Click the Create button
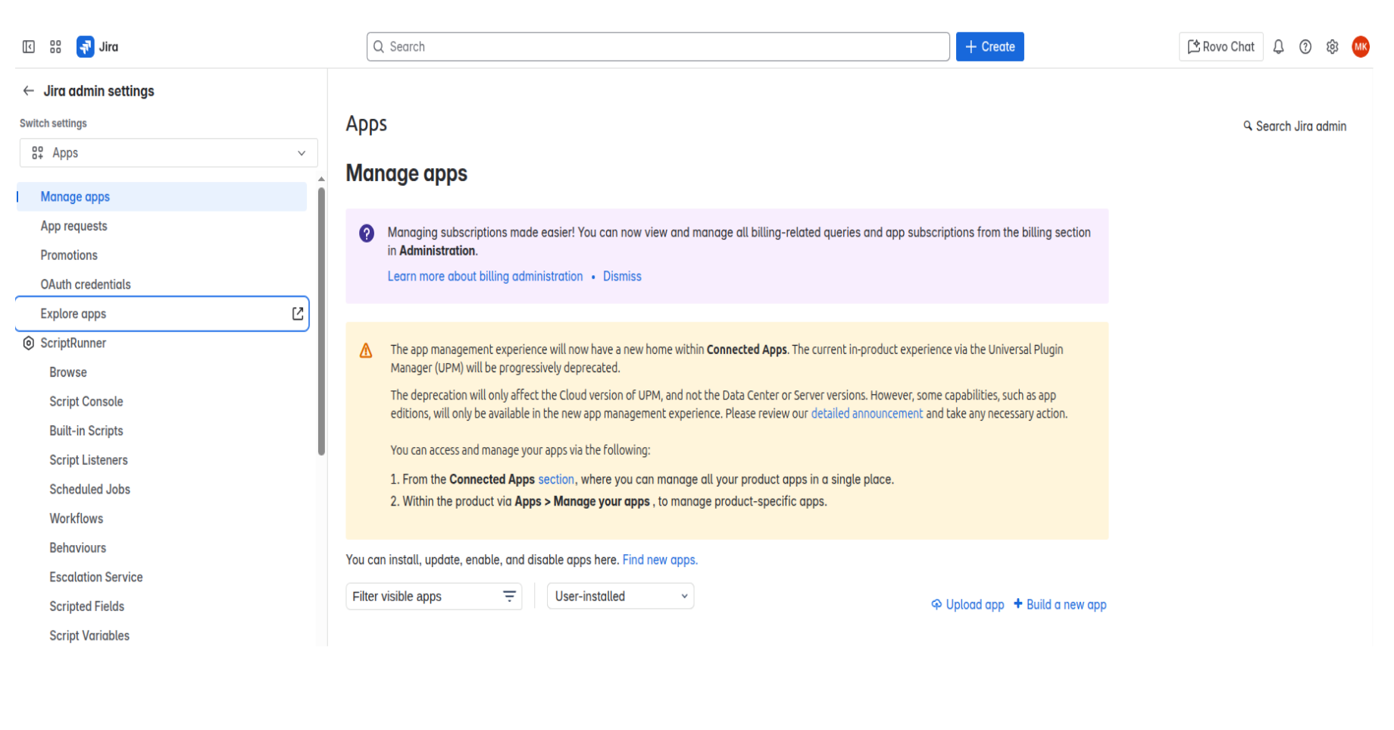The image size is (1394, 730). 989,47
